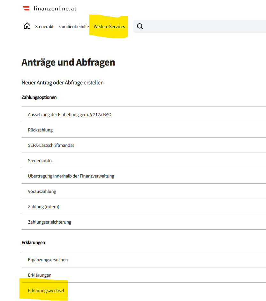Open the Steuerakt menu
Screen dimensions: 266x301
44,27
